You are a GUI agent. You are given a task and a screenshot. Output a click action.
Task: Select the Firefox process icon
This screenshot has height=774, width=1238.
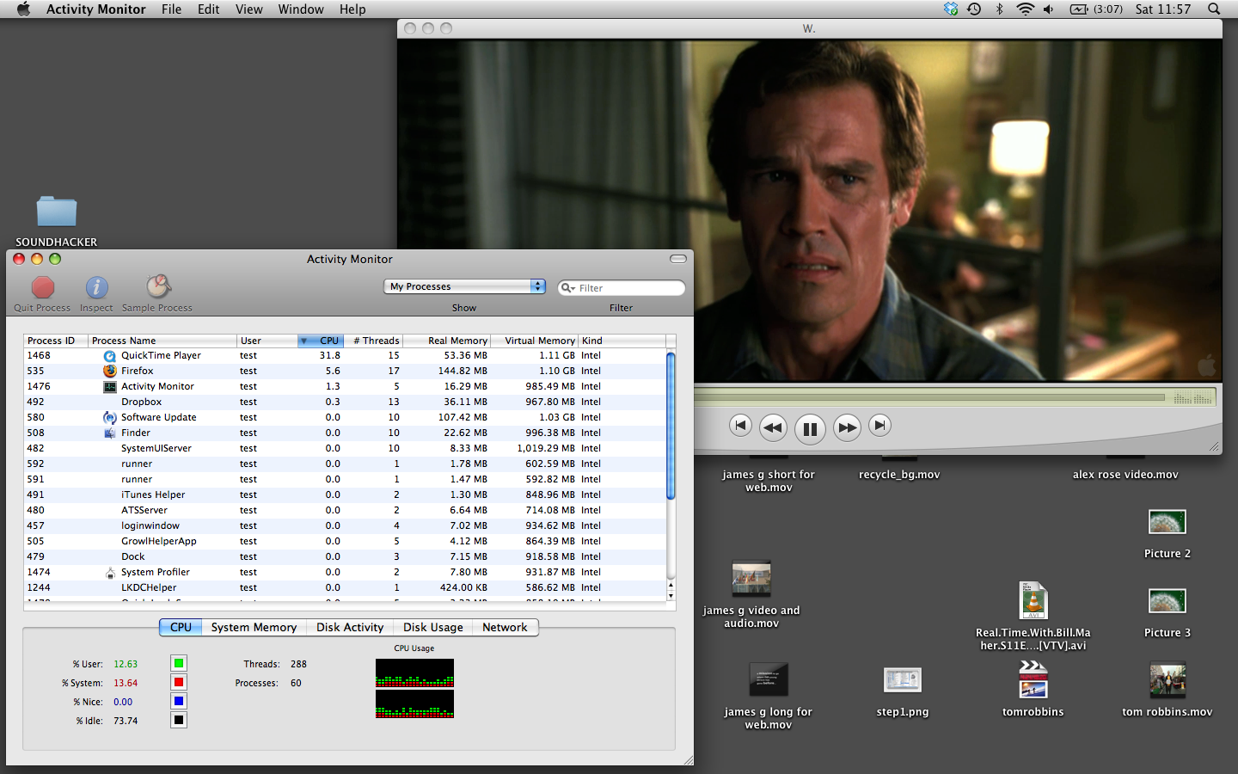click(x=110, y=372)
